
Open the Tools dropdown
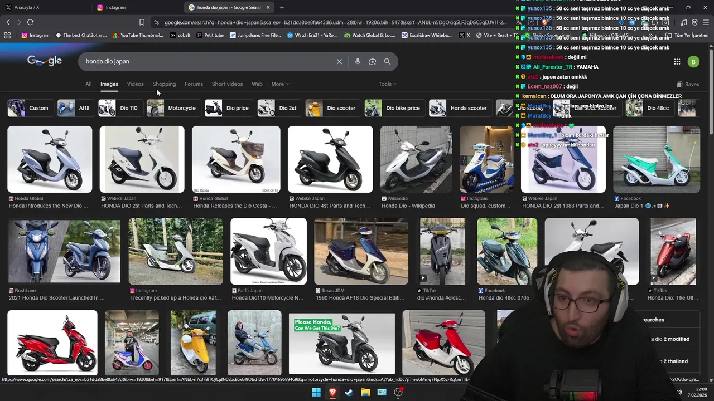coord(388,84)
